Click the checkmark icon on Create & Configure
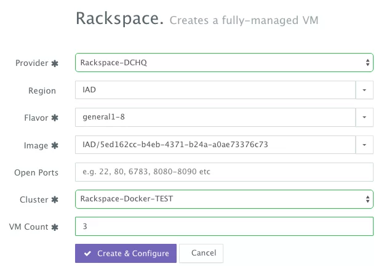384x274 pixels. pos(89,254)
